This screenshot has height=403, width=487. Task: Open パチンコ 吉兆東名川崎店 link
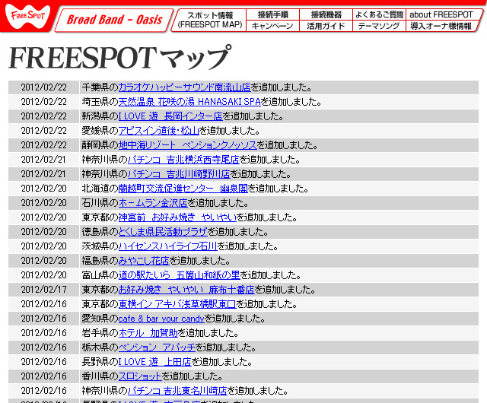[x=177, y=391]
